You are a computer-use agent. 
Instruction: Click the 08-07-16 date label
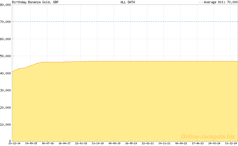[x=48, y=143]
